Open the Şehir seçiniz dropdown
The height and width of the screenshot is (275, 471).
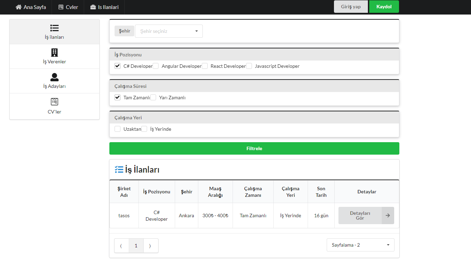tap(169, 31)
